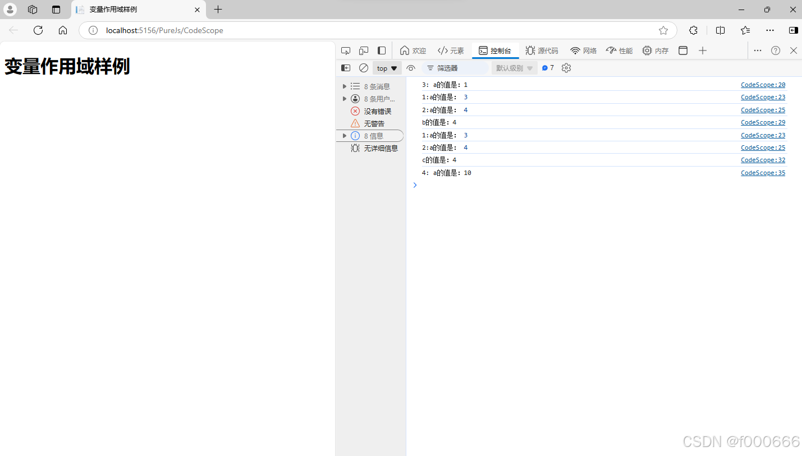This screenshot has height=456, width=802.
Task: Go to the browser home page
Action: (63, 30)
